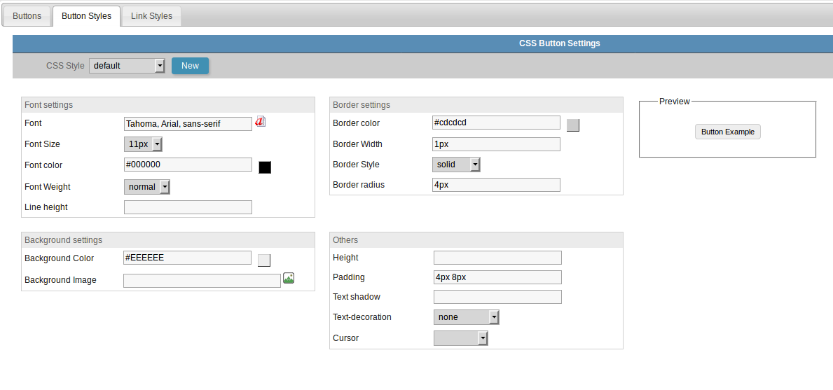833x390 pixels.
Task: Click into the Border radius field
Action: 496,185
